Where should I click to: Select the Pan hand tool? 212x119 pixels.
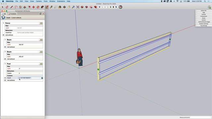[x=69, y=7]
